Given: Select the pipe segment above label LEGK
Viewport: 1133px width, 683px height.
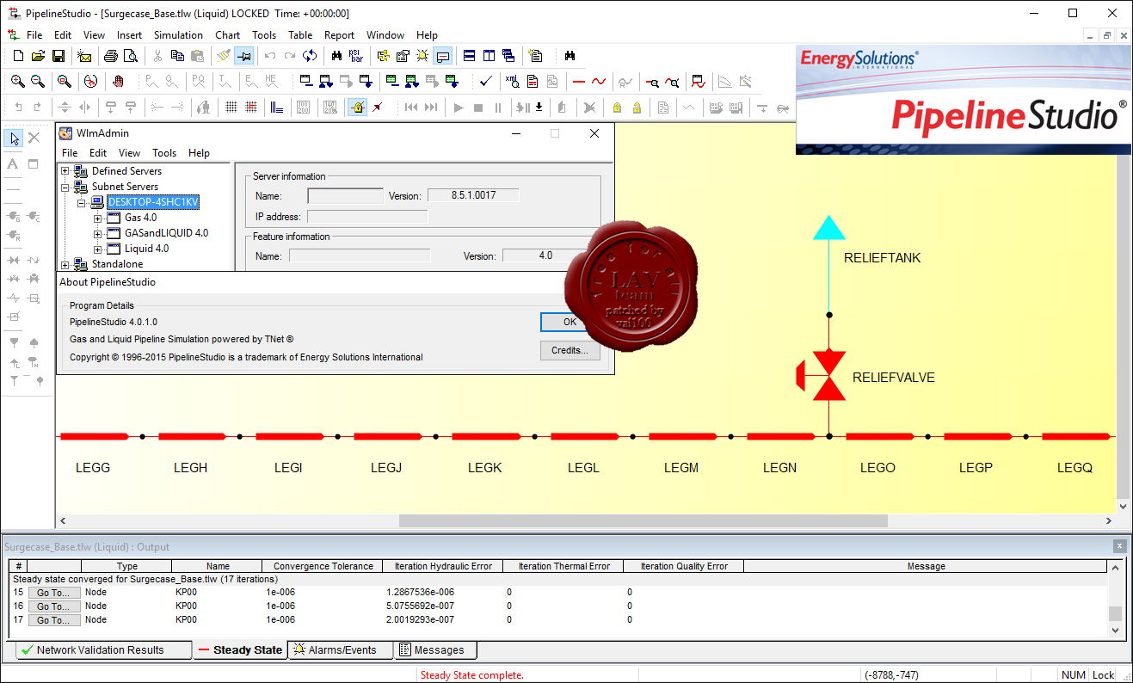Looking at the screenshot, I should pos(484,437).
